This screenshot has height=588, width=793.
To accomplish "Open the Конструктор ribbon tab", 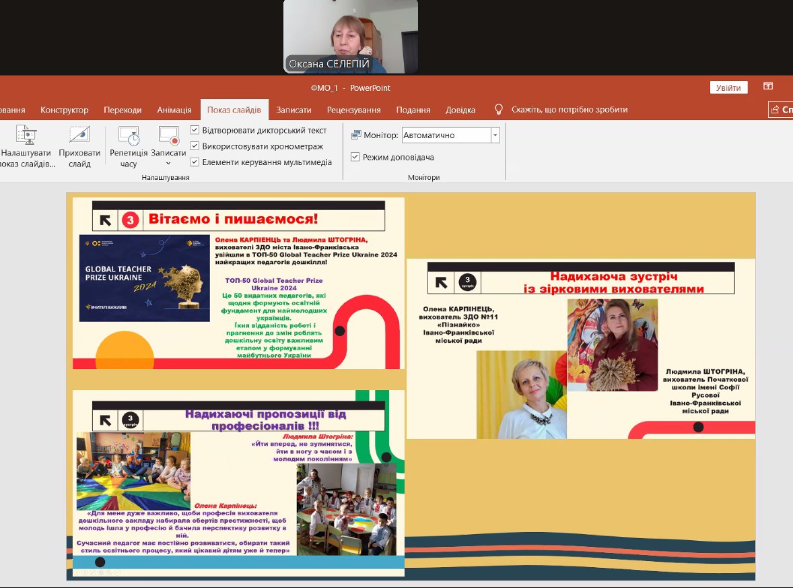I will [x=64, y=110].
